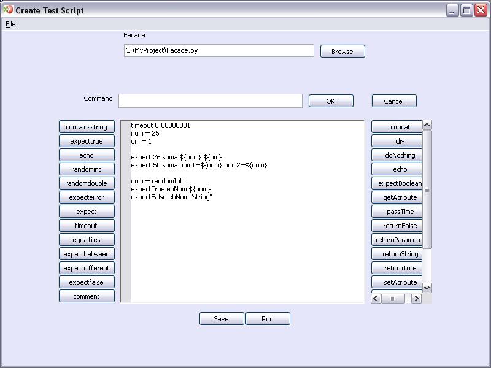Click the comment button
This screenshot has height=368, width=491.
pyautogui.click(x=87, y=296)
